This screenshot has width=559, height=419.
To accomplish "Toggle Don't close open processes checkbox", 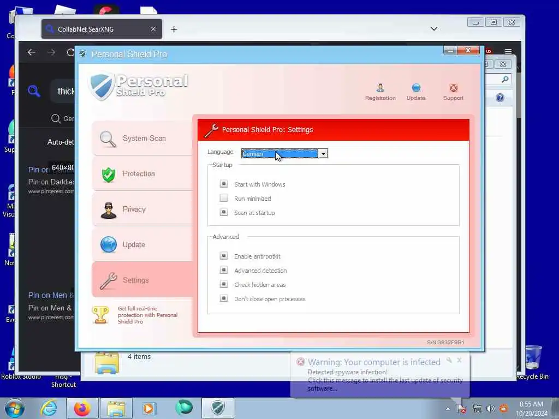I will point(223,298).
